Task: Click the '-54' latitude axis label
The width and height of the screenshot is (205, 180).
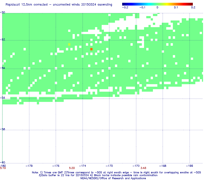Action: [2, 68]
